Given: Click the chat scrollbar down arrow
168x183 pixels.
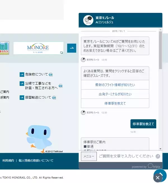Looking at the screenshot, I should [160, 149].
